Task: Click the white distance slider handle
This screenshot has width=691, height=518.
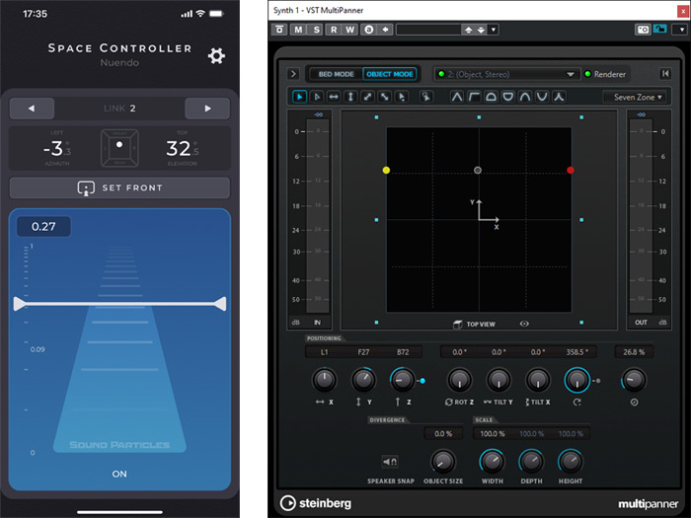Action: [118, 304]
